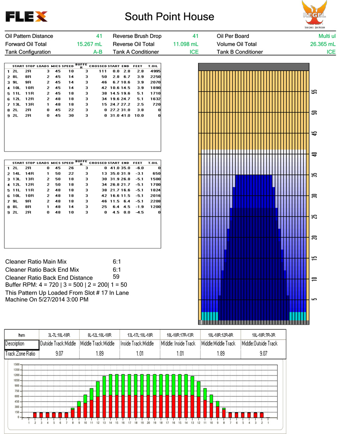Click the Item header cell
The height and width of the screenshot is (434, 344).
point(21,335)
